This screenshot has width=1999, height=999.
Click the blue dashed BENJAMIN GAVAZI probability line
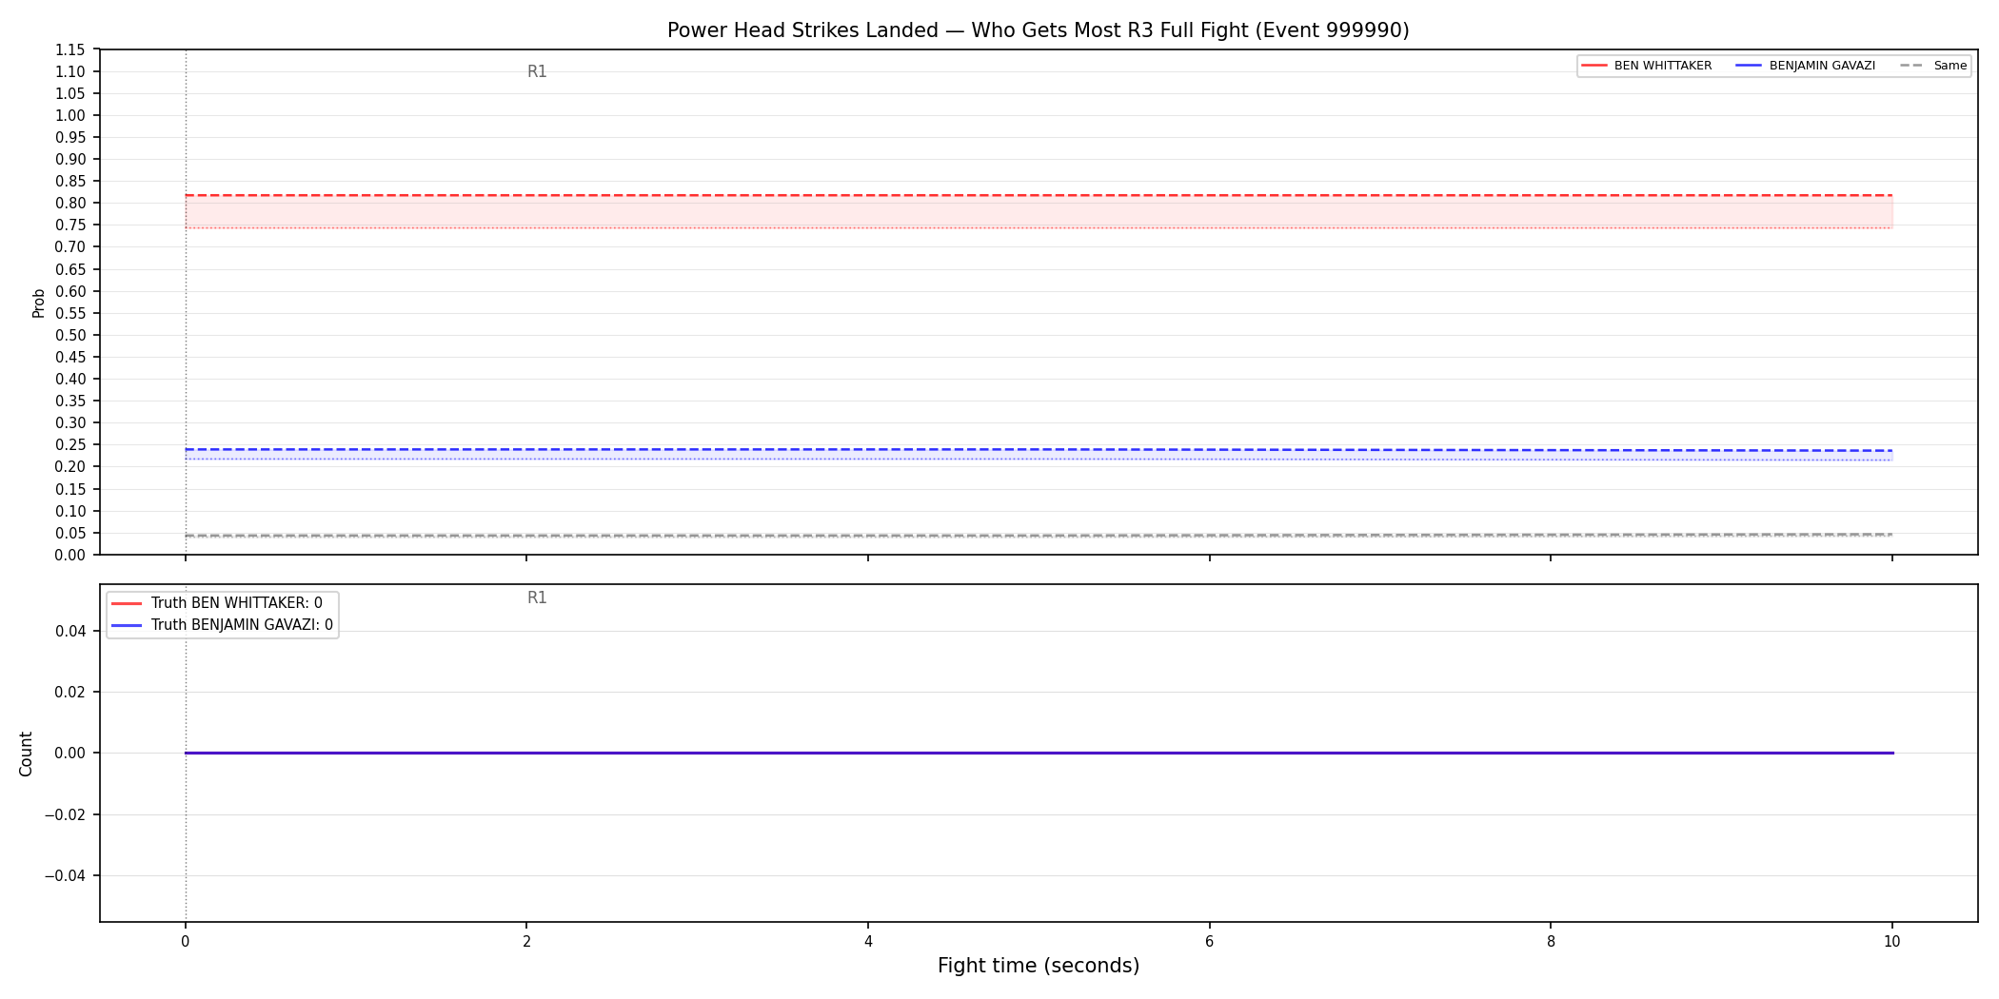1039,449
